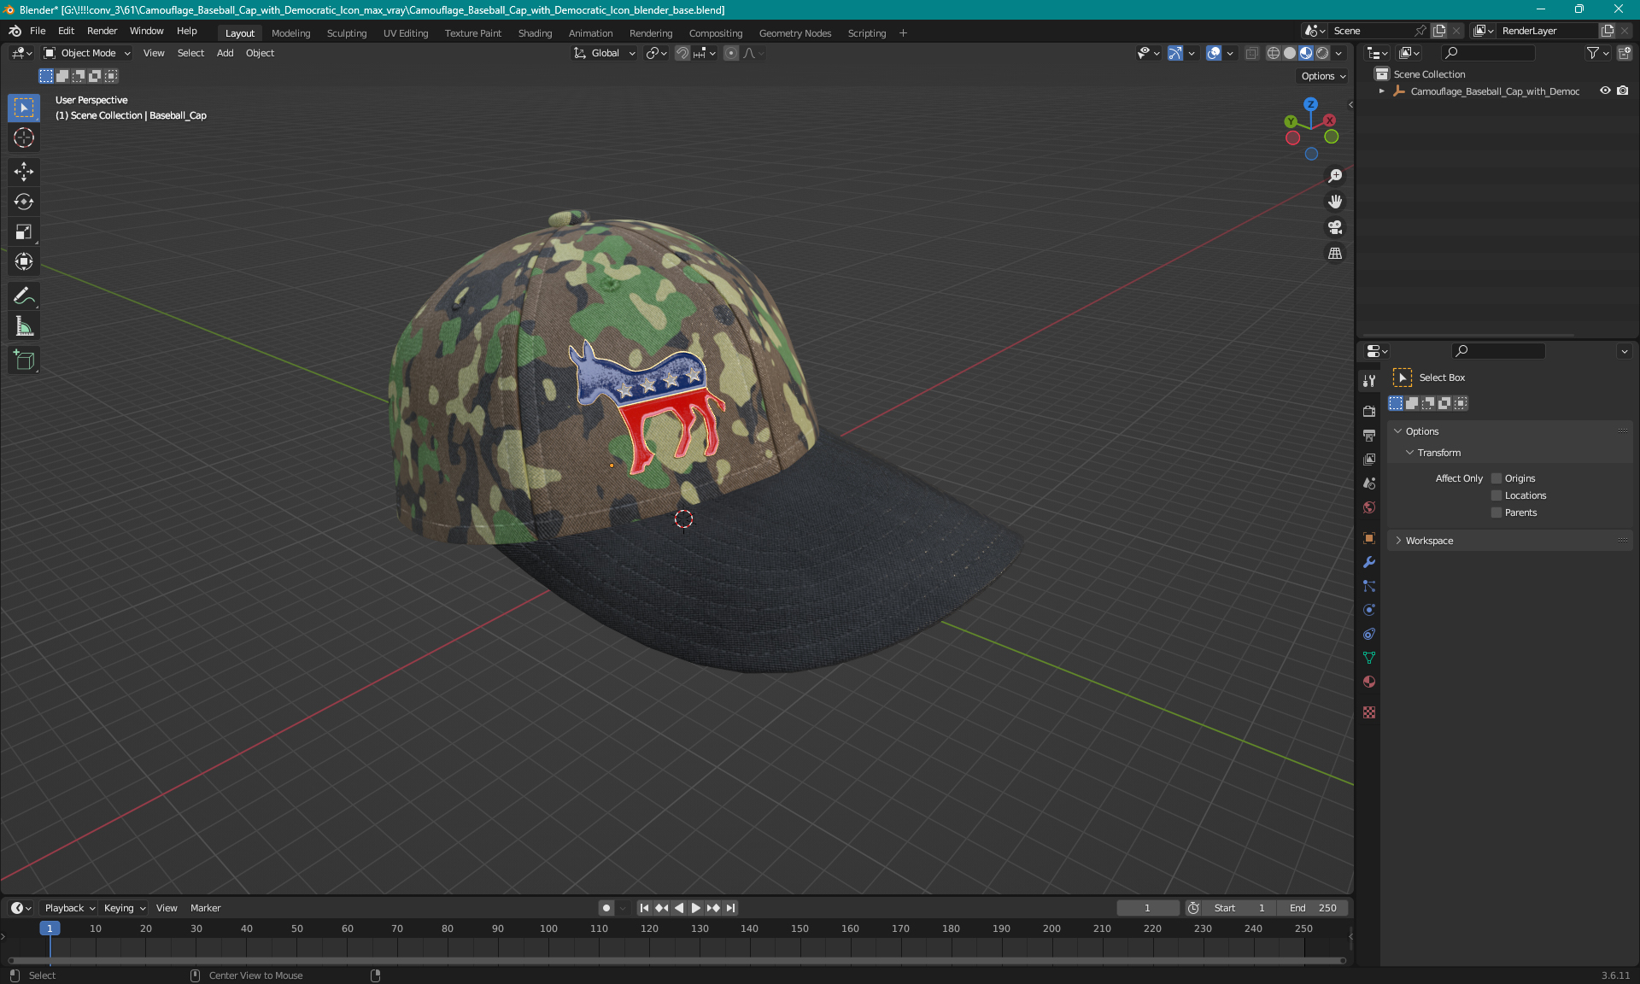Screen dimensions: 1640x984
Task: Expand the Workspace panel
Action: 1398,541
